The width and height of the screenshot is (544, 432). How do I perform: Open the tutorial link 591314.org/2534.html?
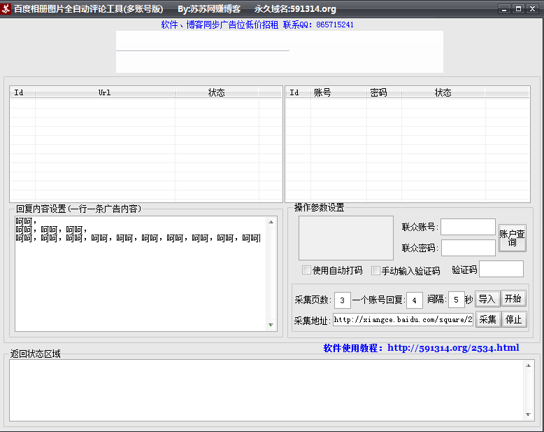click(x=453, y=347)
